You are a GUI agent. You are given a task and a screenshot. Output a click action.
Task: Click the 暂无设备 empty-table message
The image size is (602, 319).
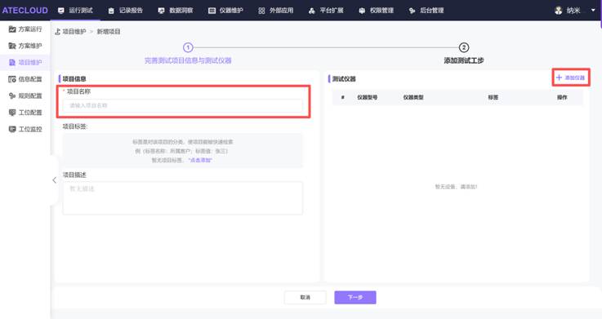[x=456, y=187]
